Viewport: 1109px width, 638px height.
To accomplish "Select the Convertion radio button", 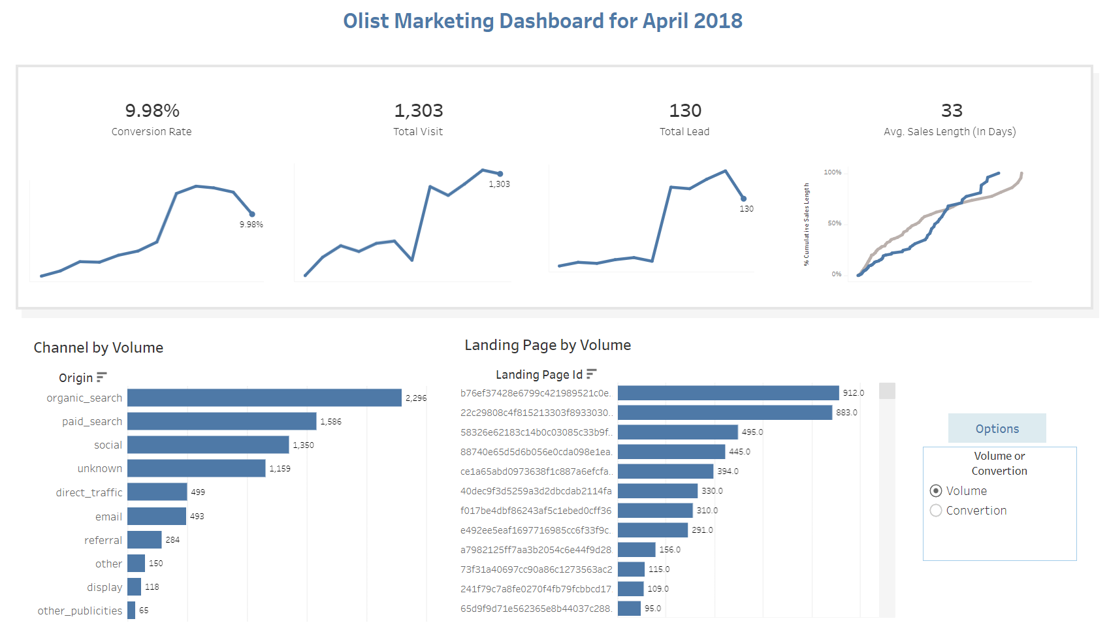I will (936, 510).
